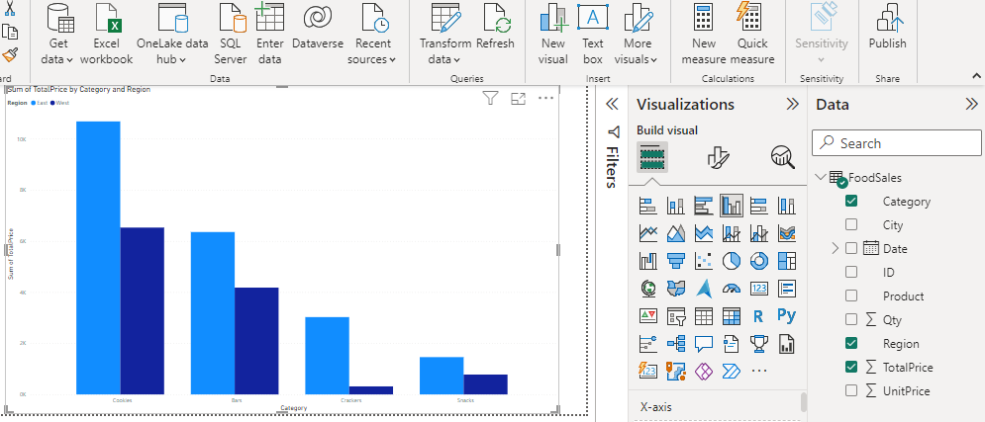Pick the Waterfall chart visual
985x422 pixels.
[647, 260]
